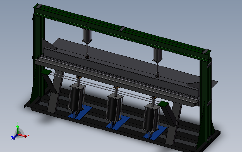
Task: Select the upper-left hanging cylinder
Action: click(87, 35)
